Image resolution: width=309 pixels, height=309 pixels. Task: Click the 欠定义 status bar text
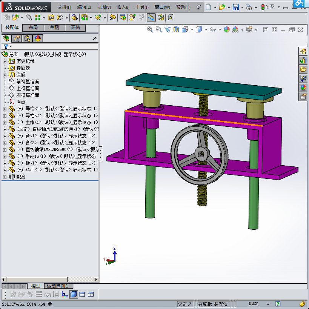coord(184,304)
